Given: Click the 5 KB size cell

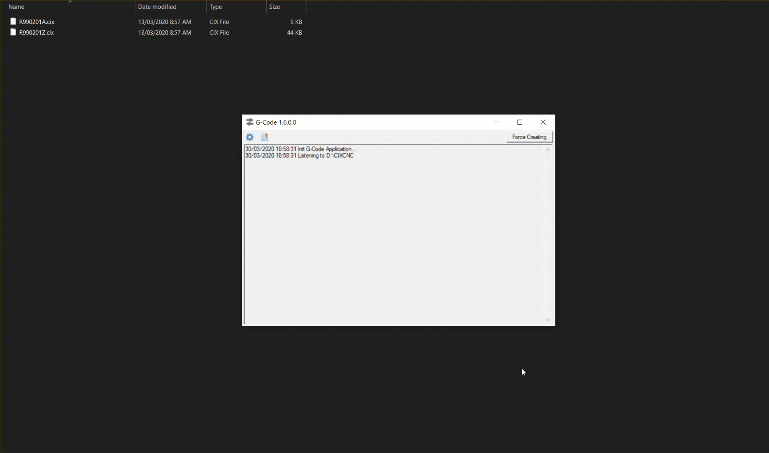Looking at the screenshot, I should click(x=296, y=22).
